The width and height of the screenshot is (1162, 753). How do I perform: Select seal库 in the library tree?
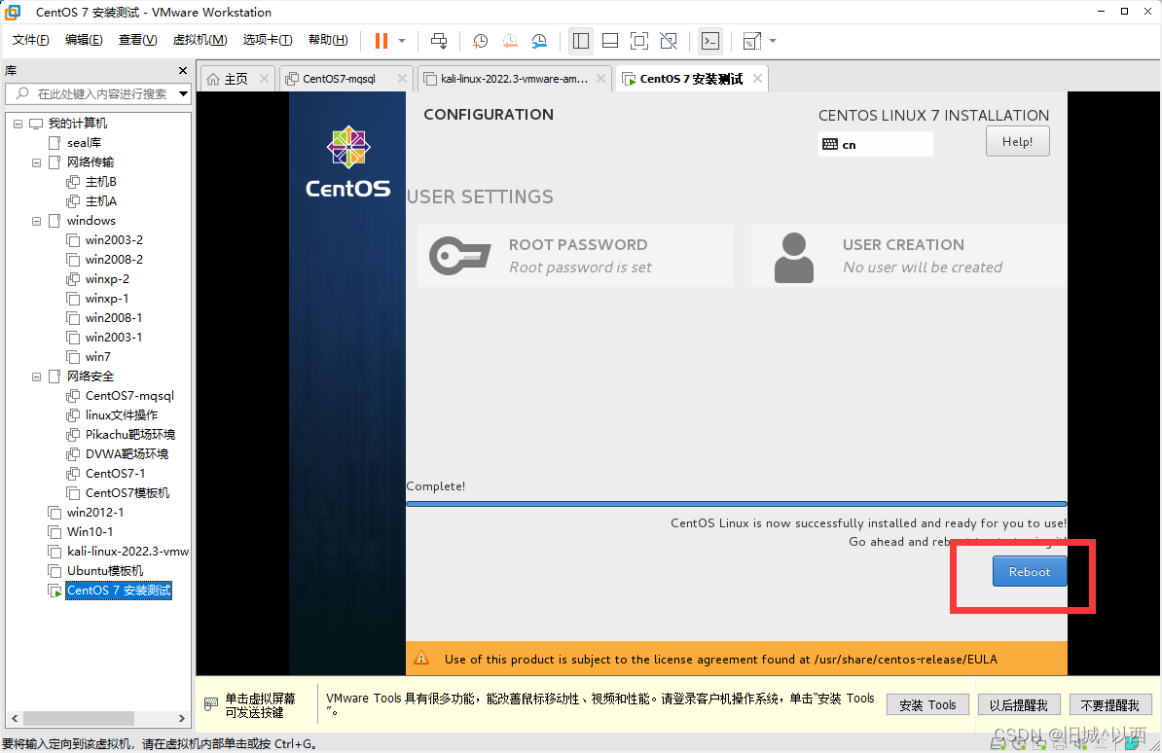[84, 142]
